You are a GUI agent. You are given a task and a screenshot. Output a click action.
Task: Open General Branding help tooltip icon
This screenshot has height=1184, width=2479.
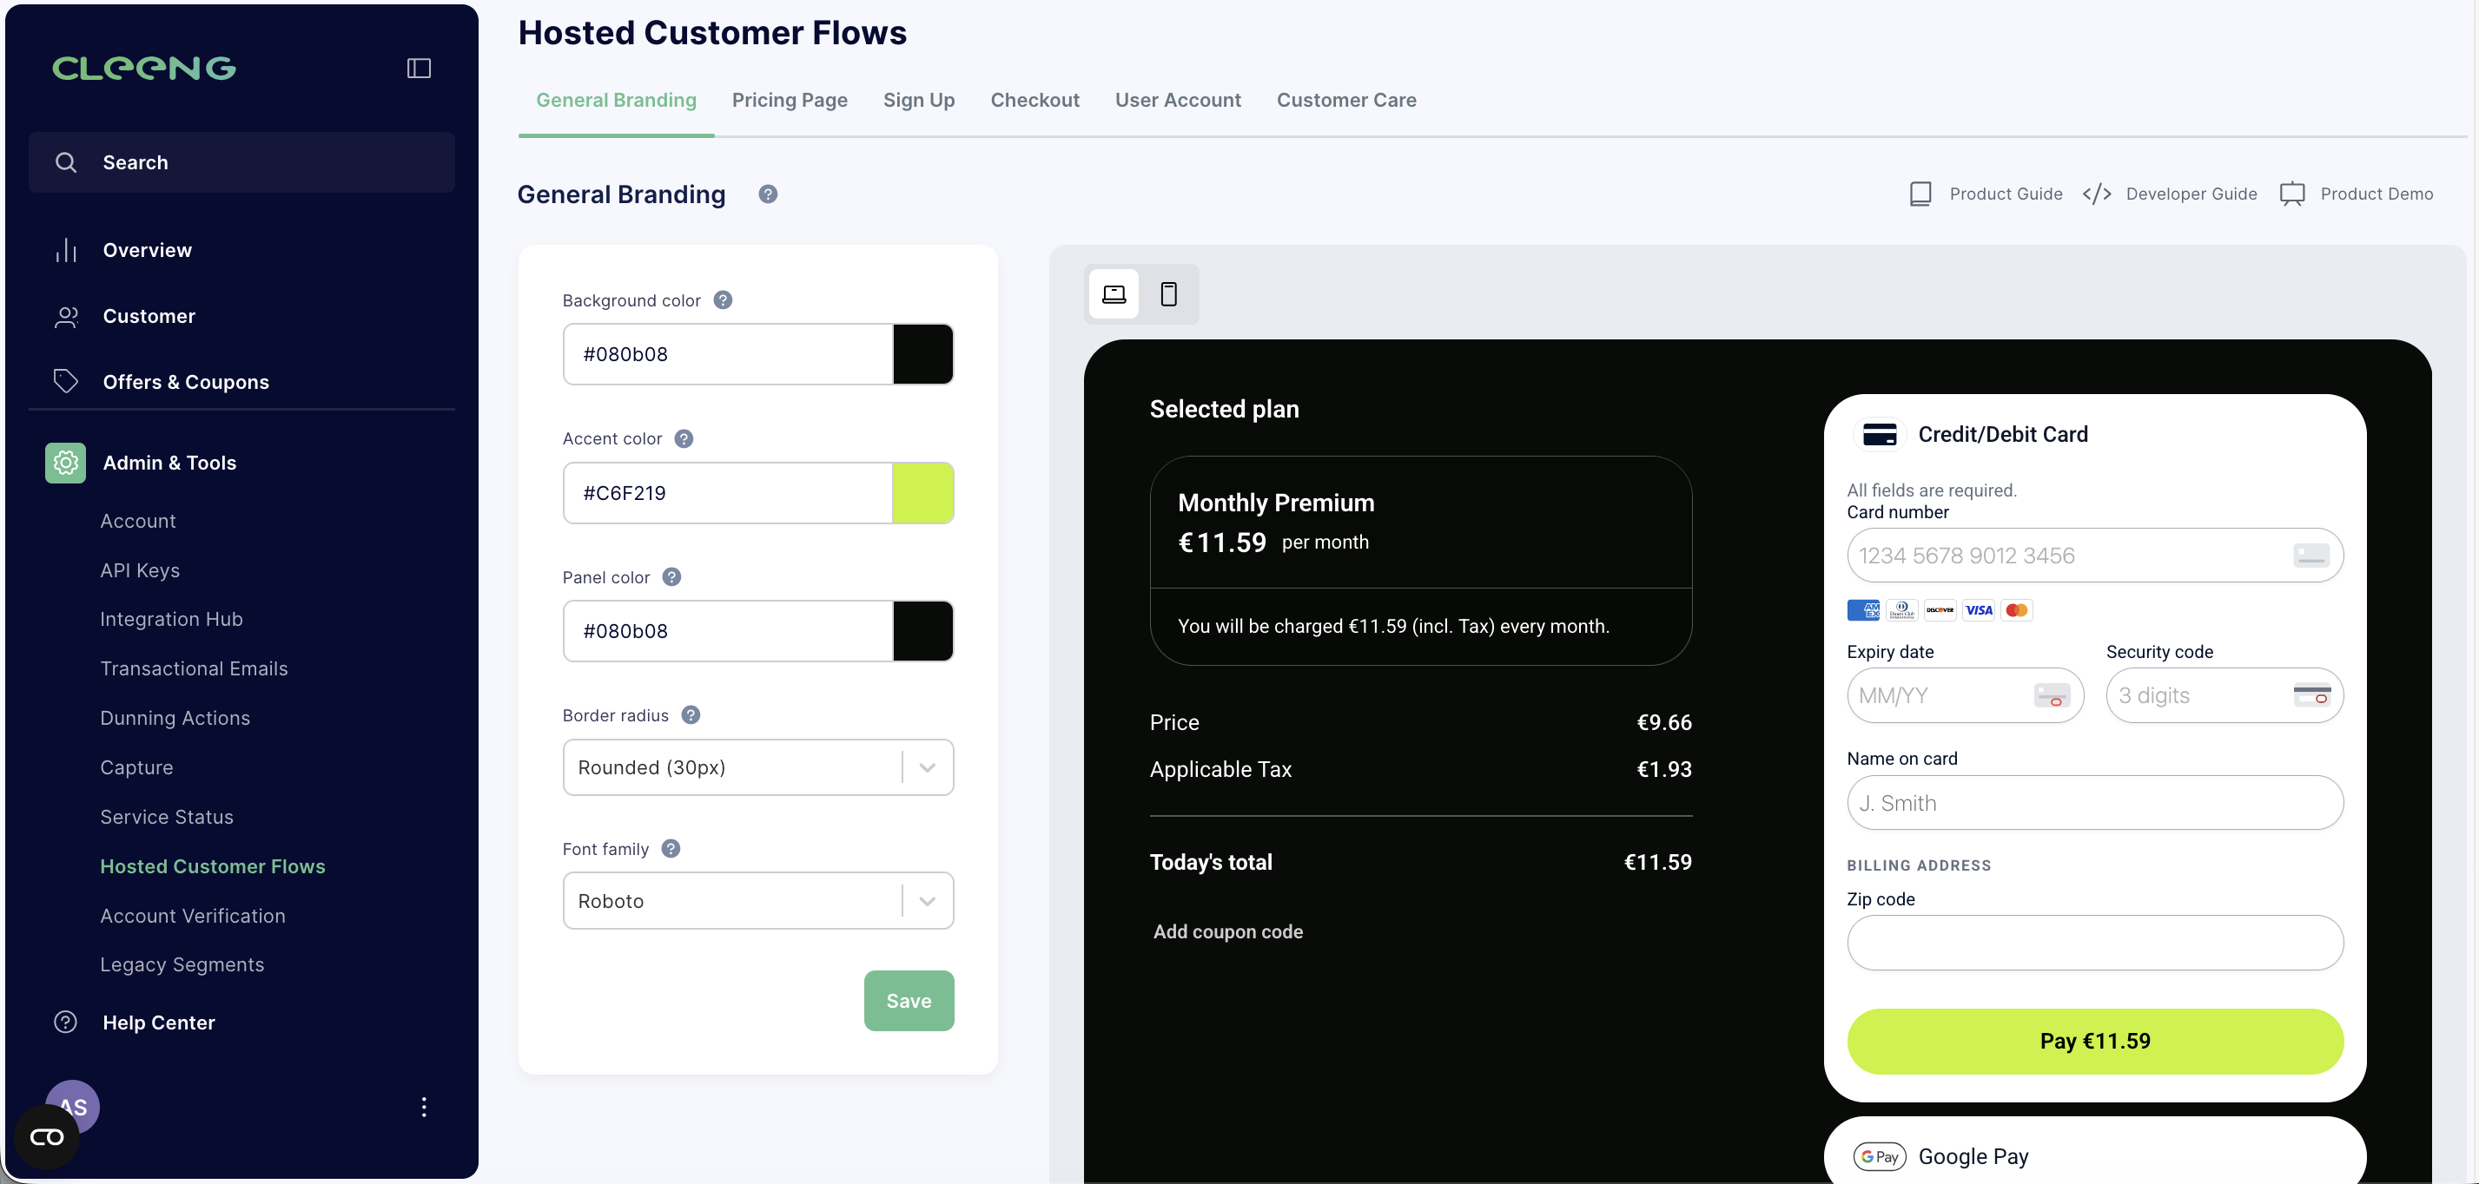coord(768,194)
